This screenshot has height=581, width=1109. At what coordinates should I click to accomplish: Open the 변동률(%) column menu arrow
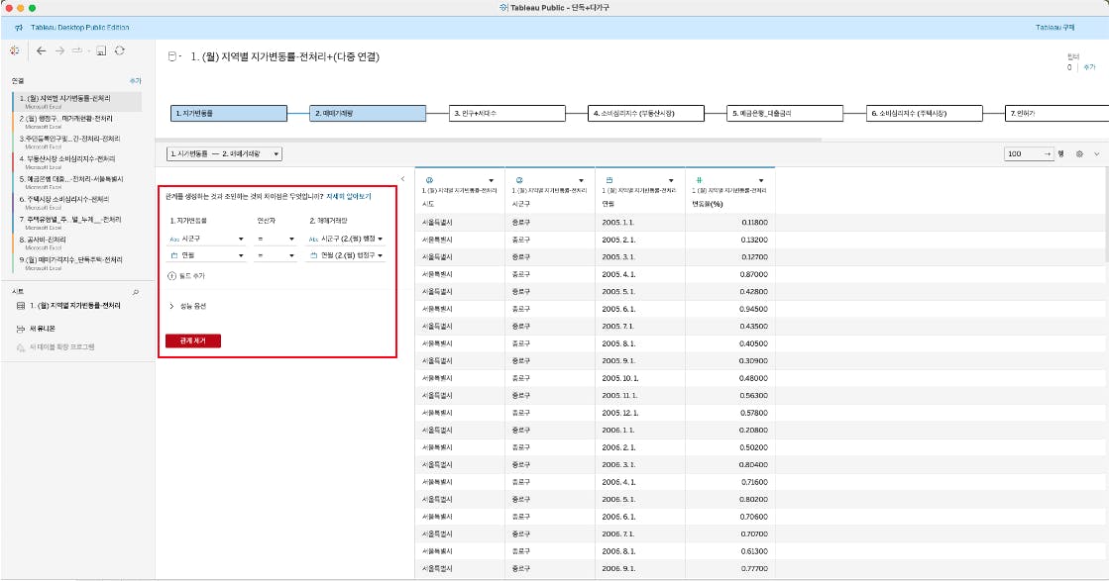coord(760,181)
